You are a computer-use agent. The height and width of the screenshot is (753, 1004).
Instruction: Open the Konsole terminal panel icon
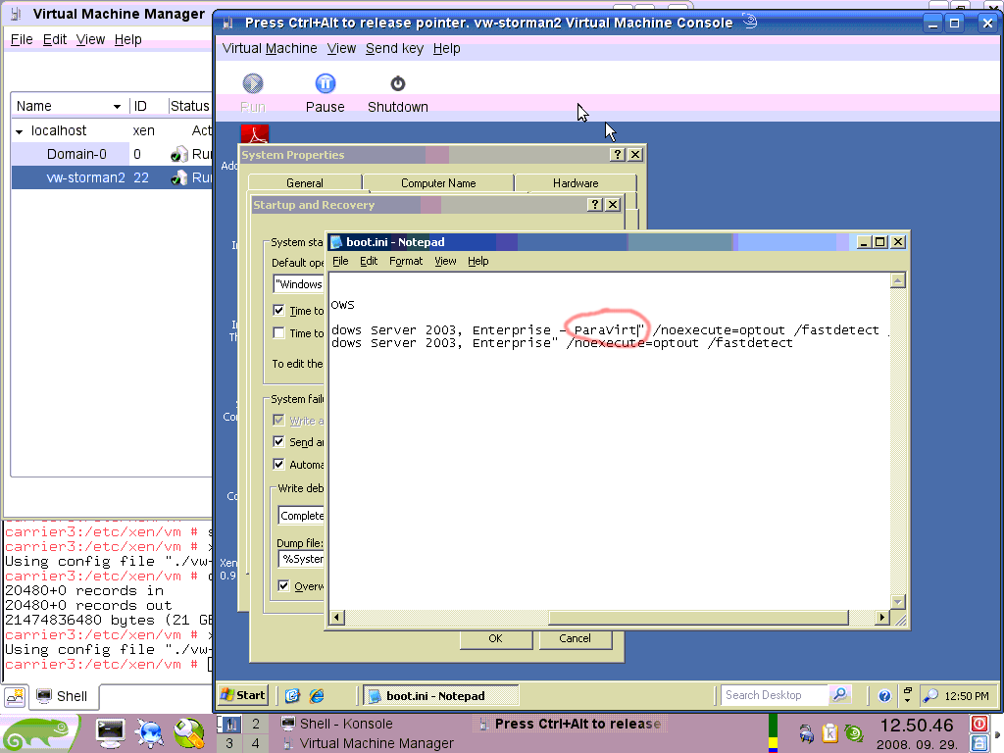click(110, 731)
